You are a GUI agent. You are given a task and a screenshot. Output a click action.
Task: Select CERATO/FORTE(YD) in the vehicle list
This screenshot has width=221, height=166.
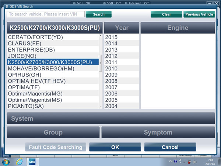pyautogui.click(x=53, y=37)
